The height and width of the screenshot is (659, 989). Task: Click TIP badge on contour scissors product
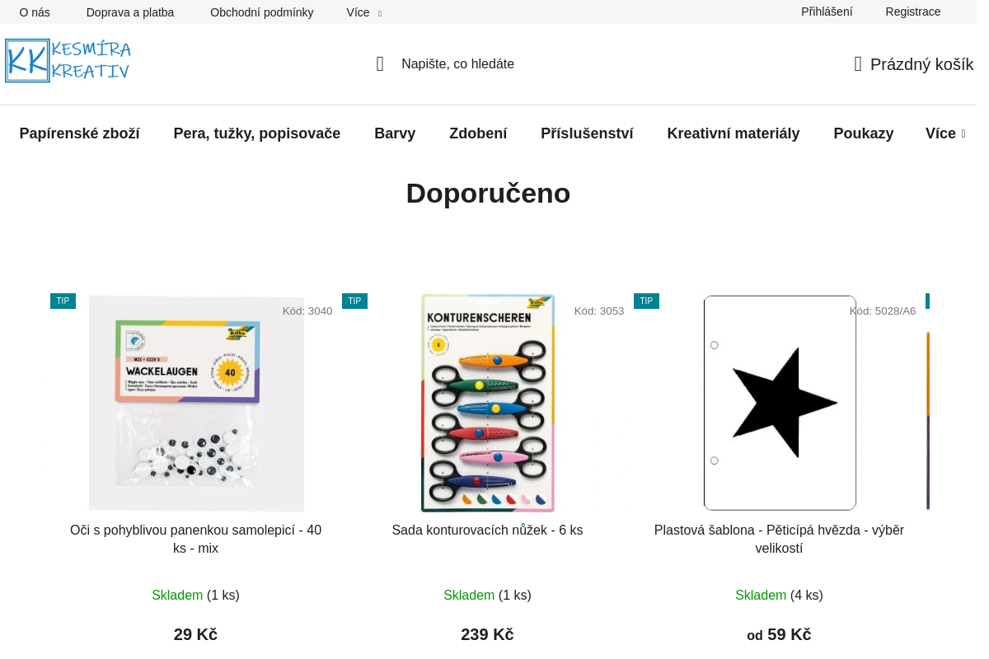coord(354,301)
